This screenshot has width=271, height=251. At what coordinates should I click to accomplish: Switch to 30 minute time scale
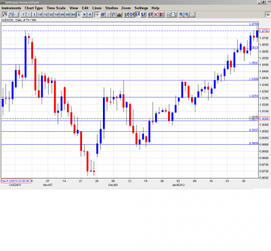click(51, 15)
